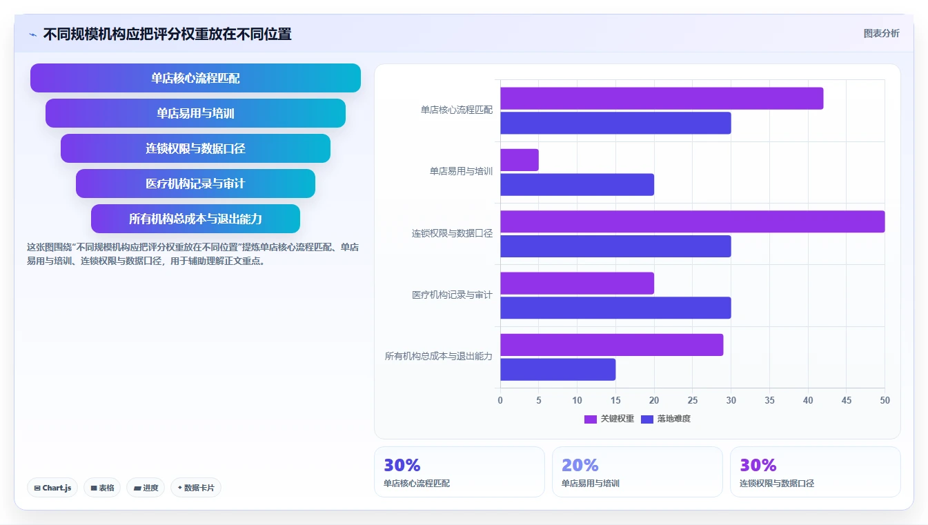Click the 进度 tag chip
Screen dimensions: 928x525
[x=146, y=488]
